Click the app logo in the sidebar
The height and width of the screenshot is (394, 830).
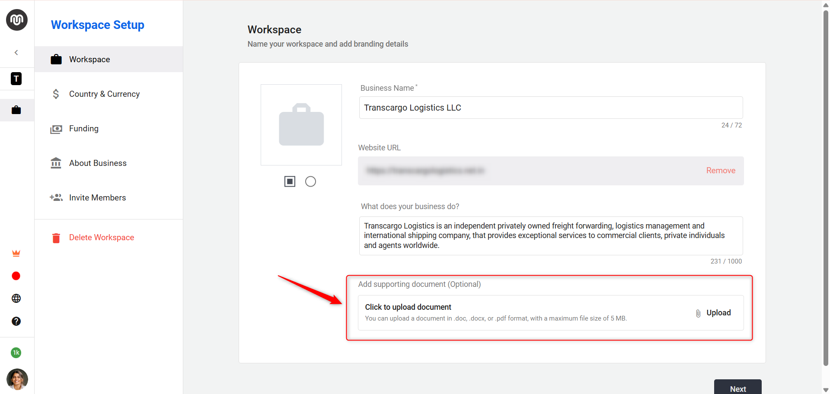pos(17,20)
